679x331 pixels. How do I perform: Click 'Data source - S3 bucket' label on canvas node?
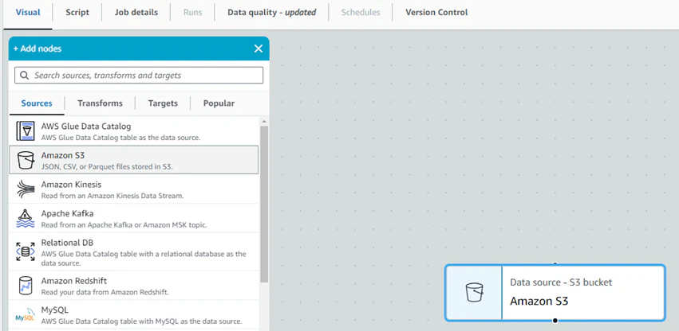561,282
